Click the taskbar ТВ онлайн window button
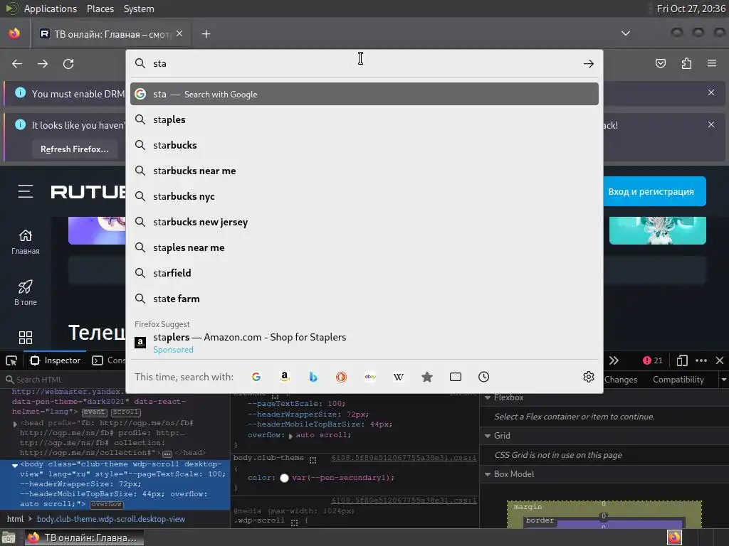 coord(83,538)
